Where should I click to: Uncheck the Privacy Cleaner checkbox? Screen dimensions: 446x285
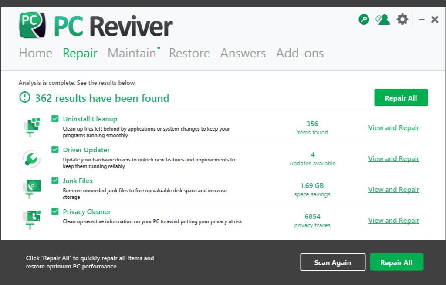pyautogui.click(x=55, y=211)
